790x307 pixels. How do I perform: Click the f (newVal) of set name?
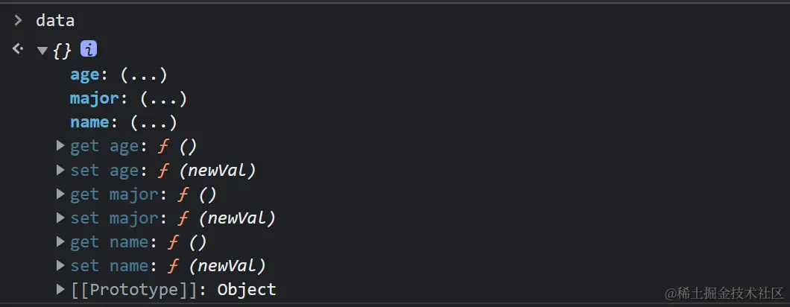coord(217,266)
